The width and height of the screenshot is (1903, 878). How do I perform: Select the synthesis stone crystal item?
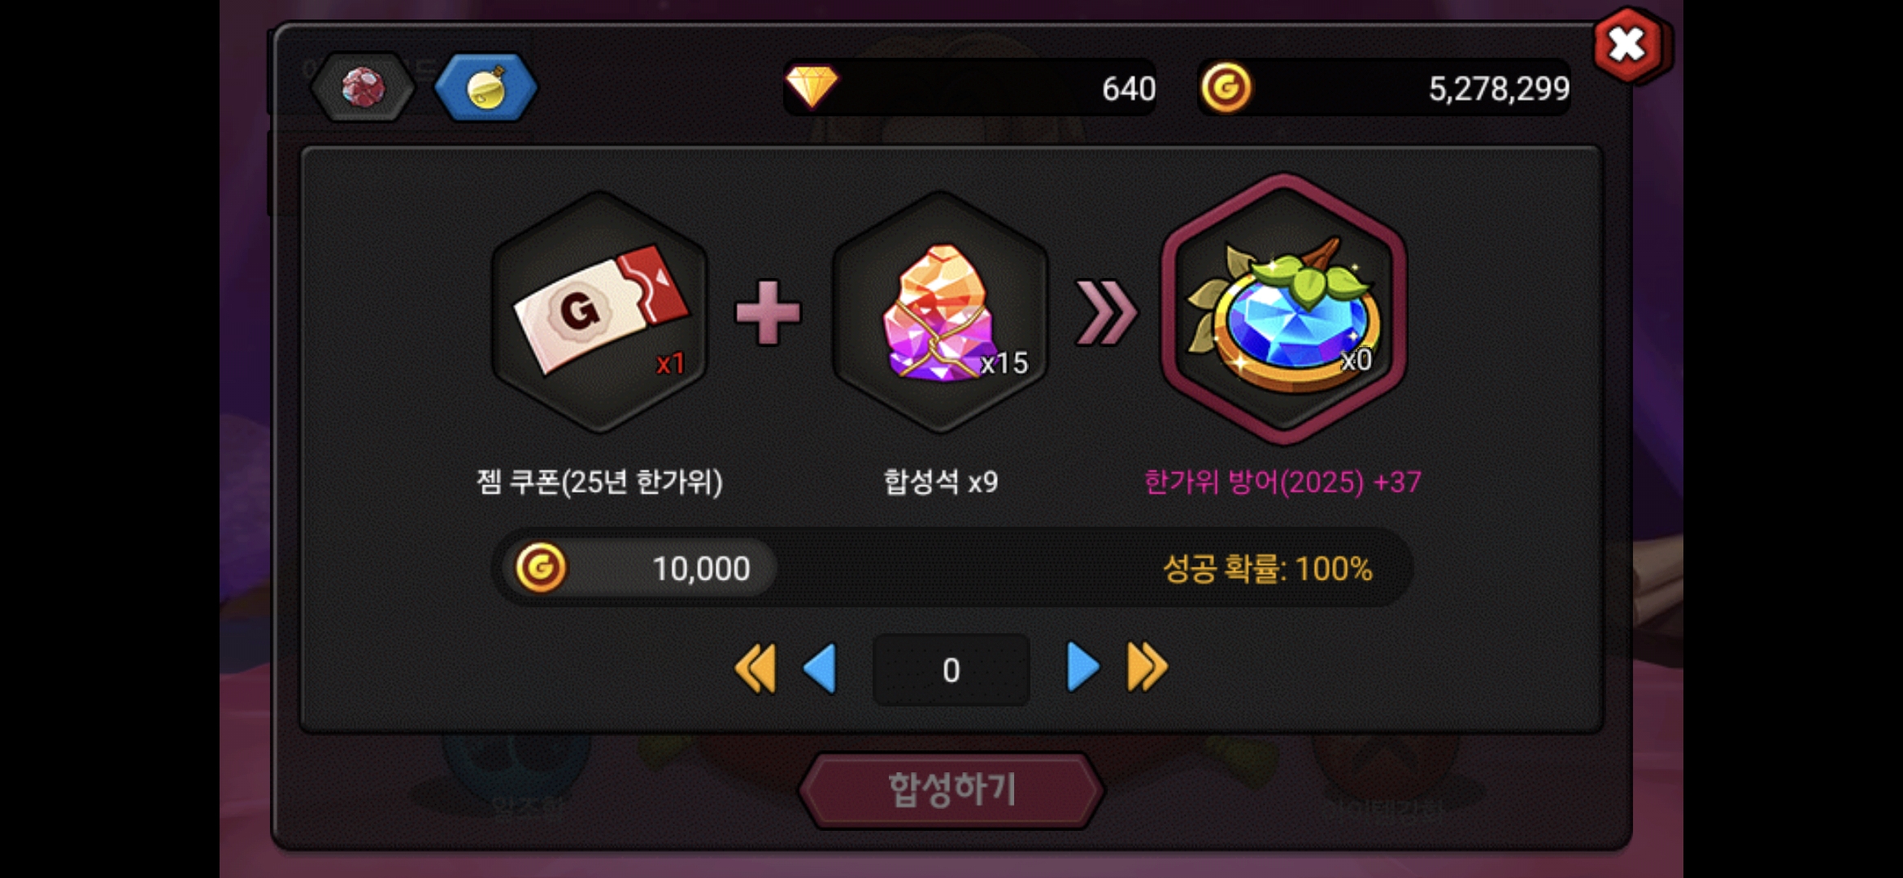(x=940, y=312)
